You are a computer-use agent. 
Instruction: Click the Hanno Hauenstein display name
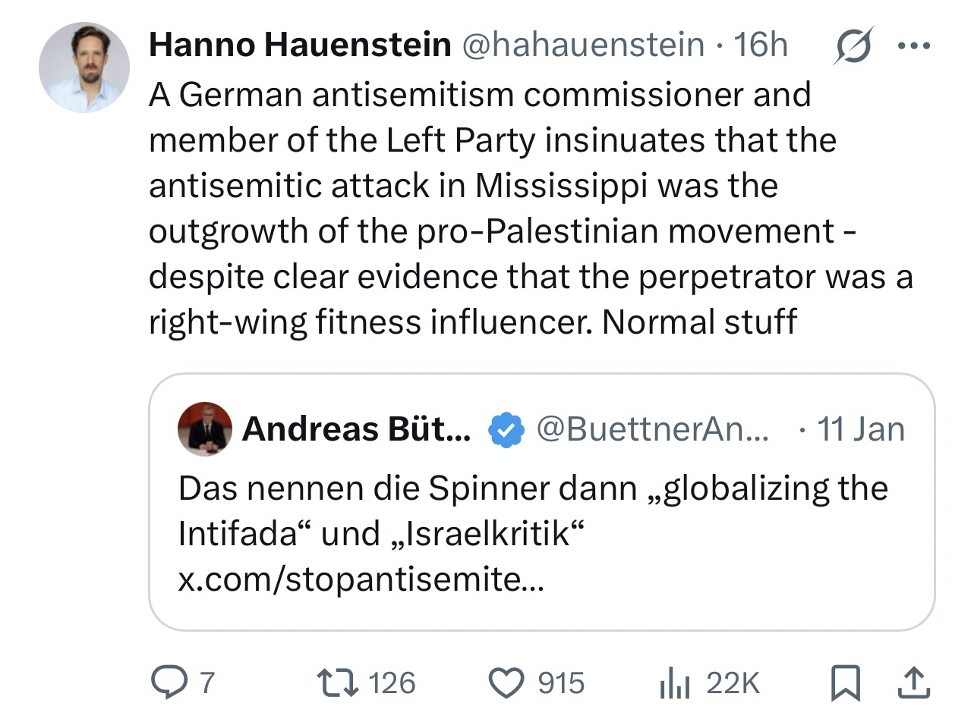click(300, 46)
